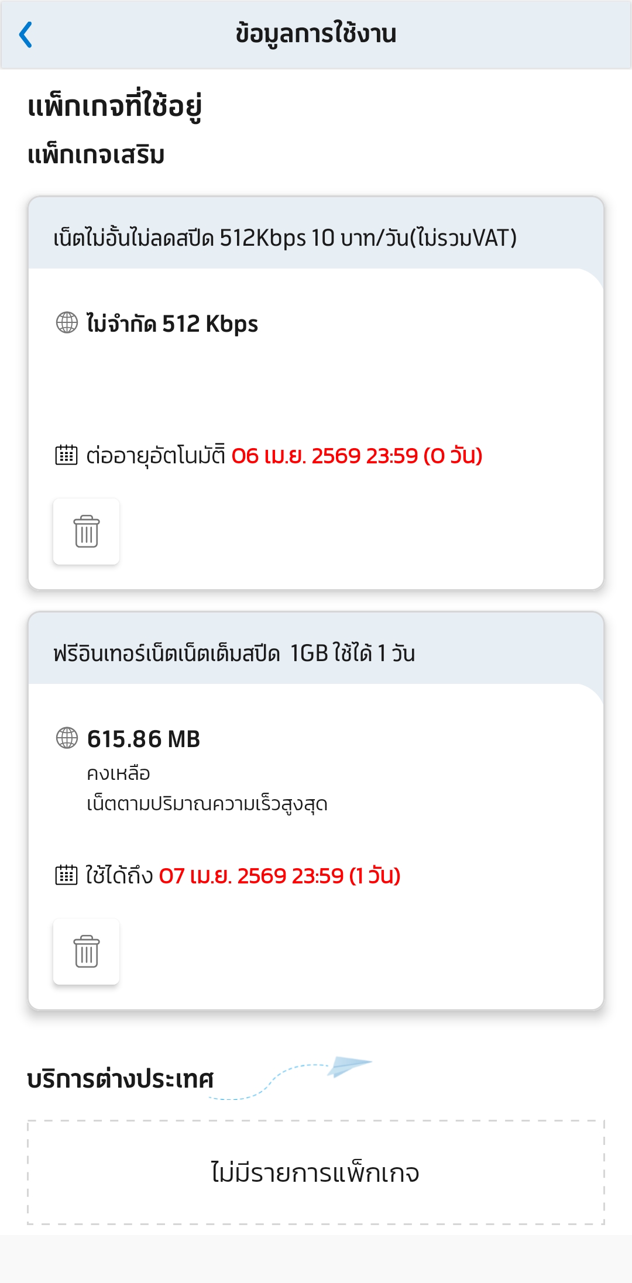
Task: Tap the แพ็กเกจเสริม section label
Action: [x=96, y=155]
